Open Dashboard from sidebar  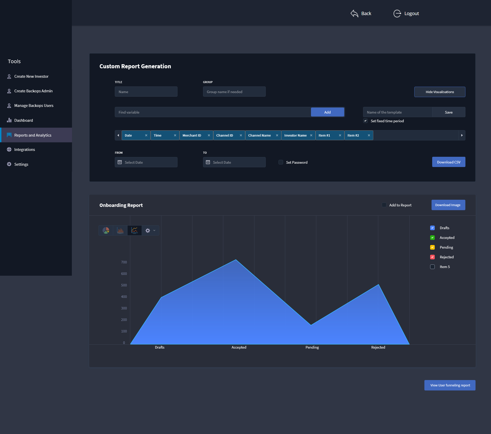[24, 120]
